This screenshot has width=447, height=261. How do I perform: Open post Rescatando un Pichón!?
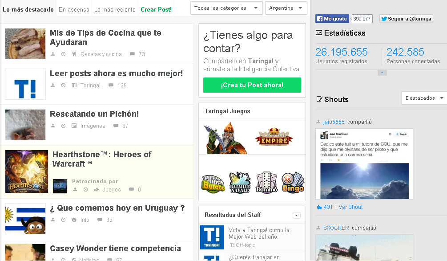tap(94, 114)
